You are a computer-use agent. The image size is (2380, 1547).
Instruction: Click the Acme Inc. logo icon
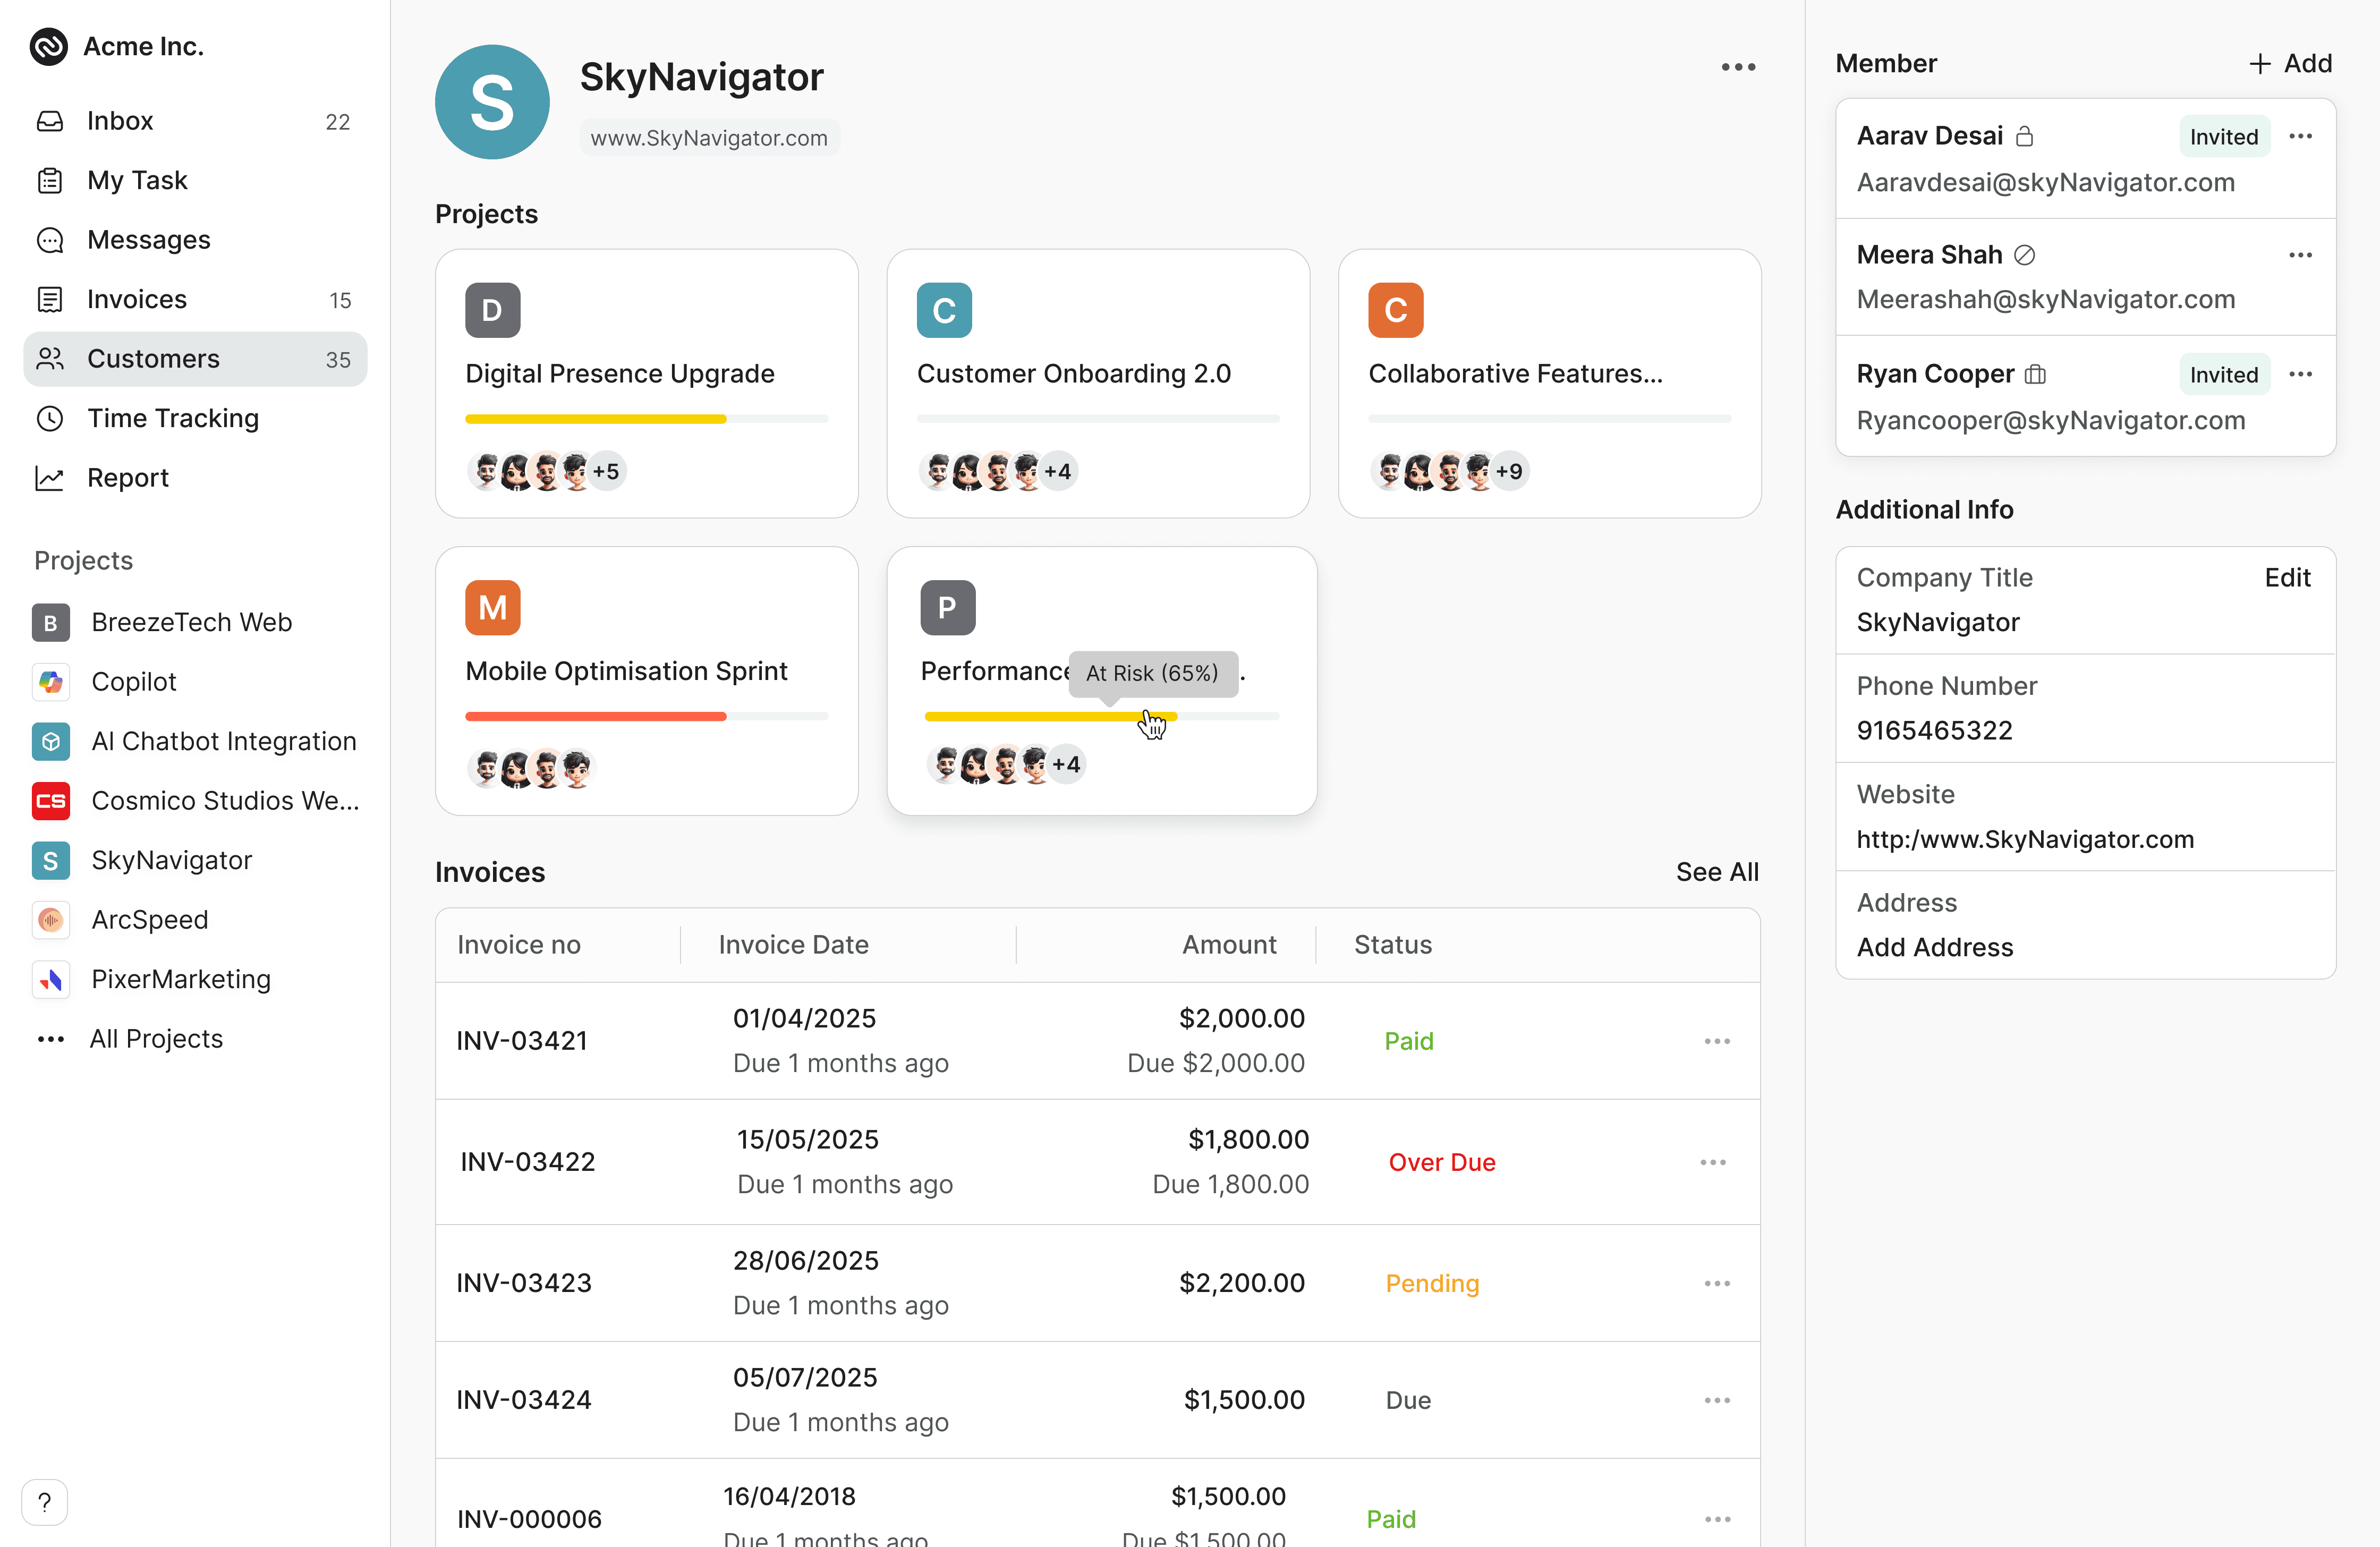[48, 46]
